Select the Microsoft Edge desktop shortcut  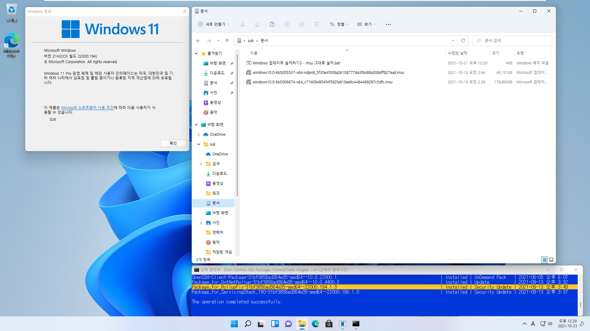coord(12,45)
